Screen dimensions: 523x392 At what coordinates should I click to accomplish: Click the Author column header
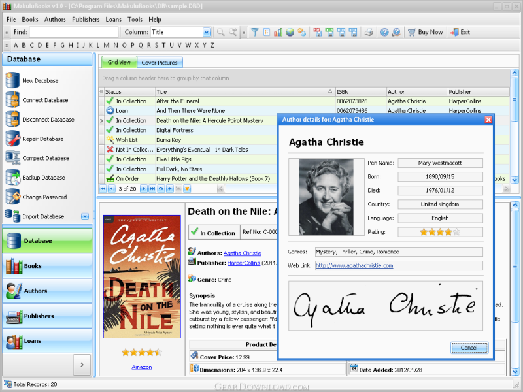click(416, 91)
